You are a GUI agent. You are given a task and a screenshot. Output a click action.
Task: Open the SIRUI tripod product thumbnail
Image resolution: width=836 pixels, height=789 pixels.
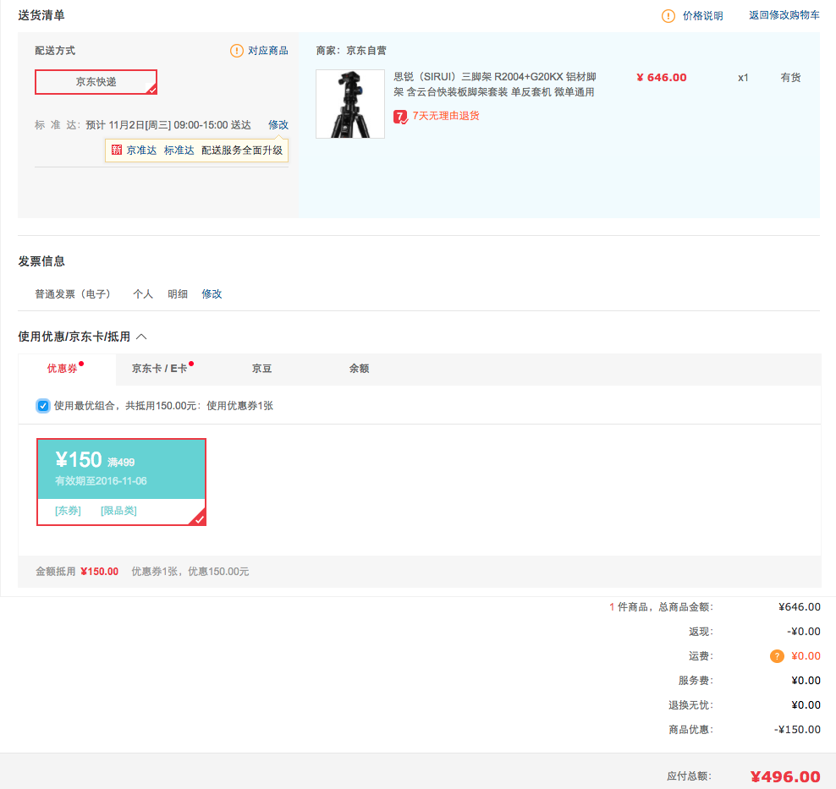pyautogui.click(x=350, y=104)
